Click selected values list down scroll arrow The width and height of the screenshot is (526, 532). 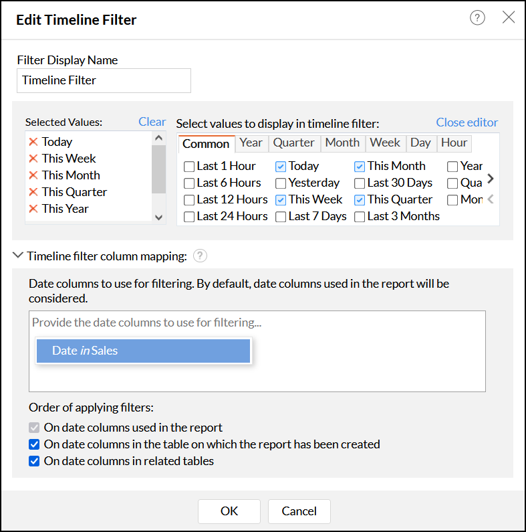(x=158, y=217)
